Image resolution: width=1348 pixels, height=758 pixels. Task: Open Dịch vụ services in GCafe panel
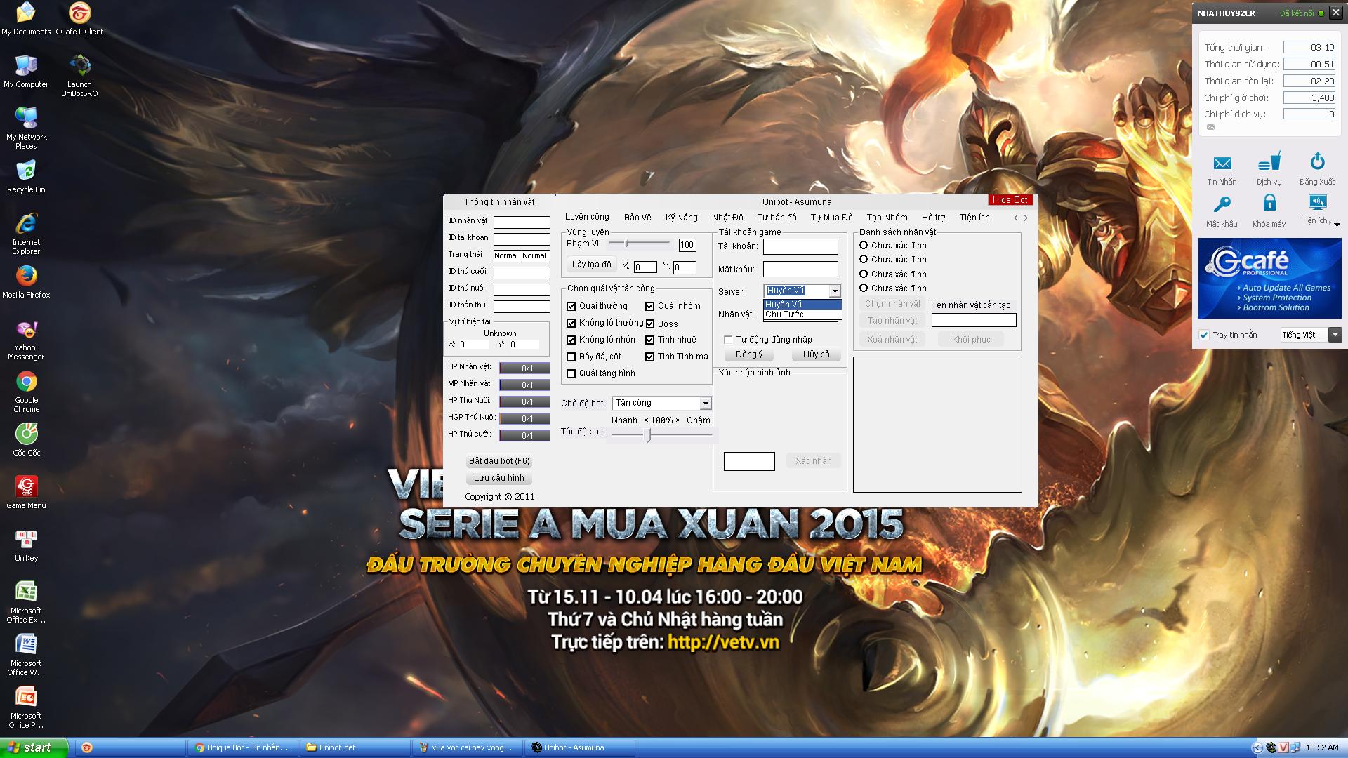[1269, 170]
